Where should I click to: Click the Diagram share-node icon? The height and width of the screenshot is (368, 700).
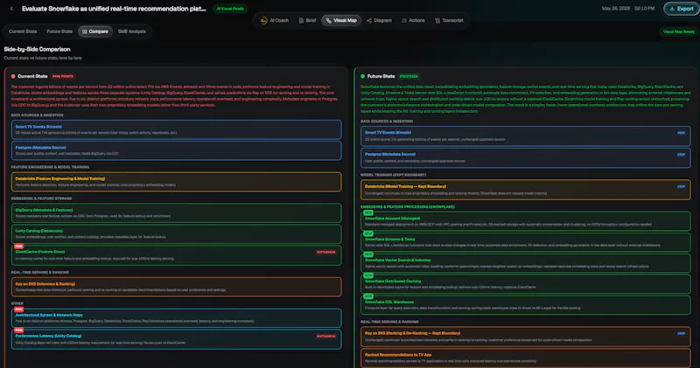tap(369, 20)
